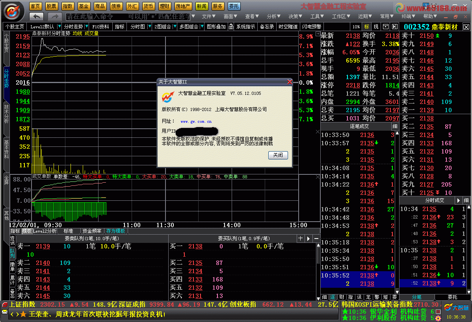Image resolution: width=472 pixels, height=322 pixels.
Task: Switch to the 技术分析 side tab
Action: pyautogui.click(x=6, y=114)
